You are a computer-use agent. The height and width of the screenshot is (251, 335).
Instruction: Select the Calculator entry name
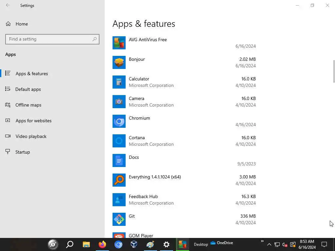coord(139,79)
